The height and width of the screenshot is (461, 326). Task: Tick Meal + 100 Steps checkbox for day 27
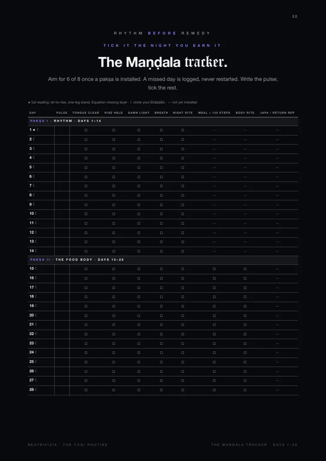214,380
